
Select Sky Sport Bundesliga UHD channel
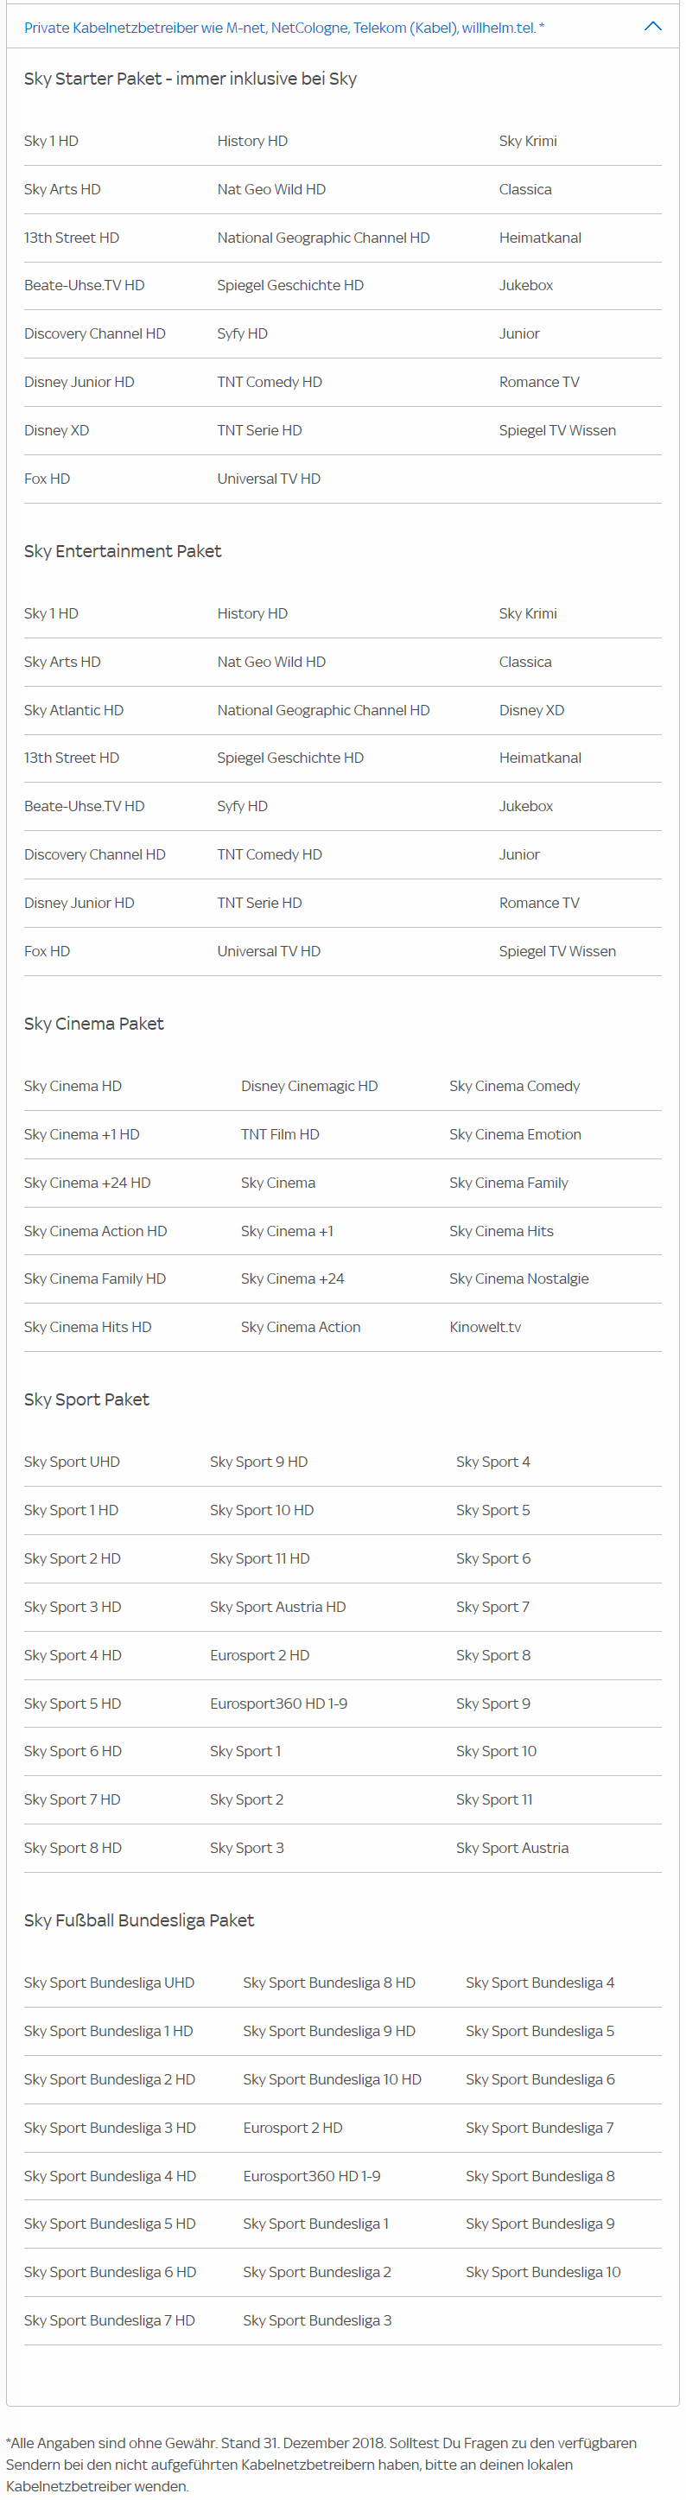tap(109, 1982)
